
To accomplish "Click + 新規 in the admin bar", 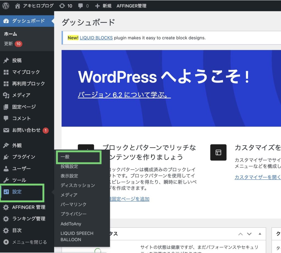I will point(103,6).
